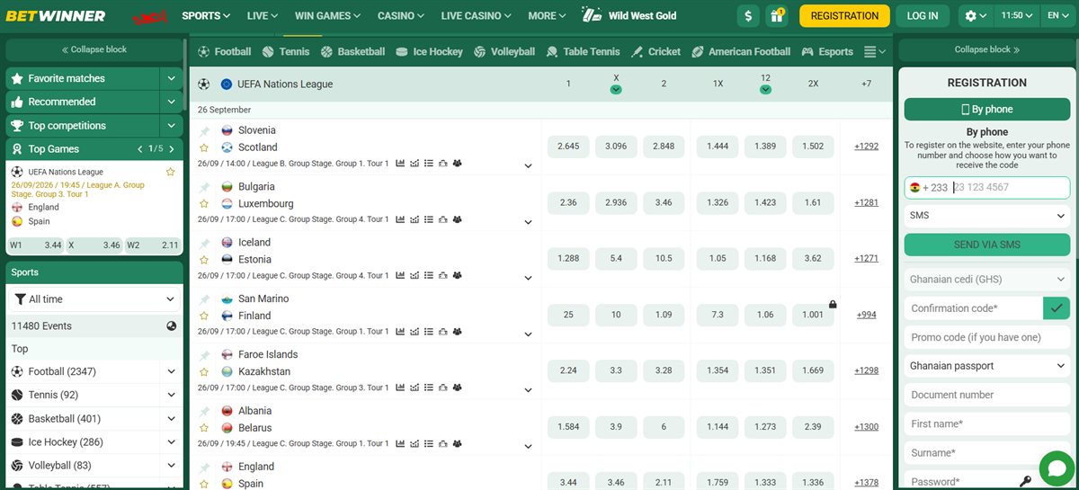Star the Iceland vs Estonia match
This screenshot has height=490, width=1079.
coord(204,260)
